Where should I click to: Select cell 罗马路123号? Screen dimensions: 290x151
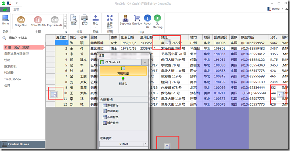tap(174, 93)
